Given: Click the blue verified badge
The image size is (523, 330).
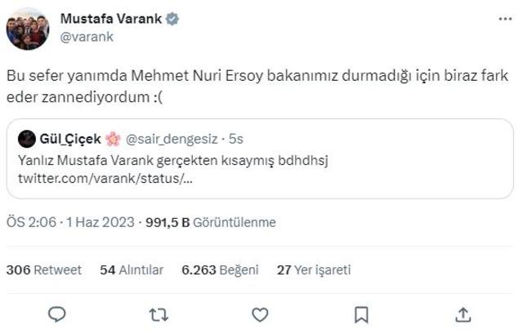Looking at the screenshot, I should click(172, 19).
